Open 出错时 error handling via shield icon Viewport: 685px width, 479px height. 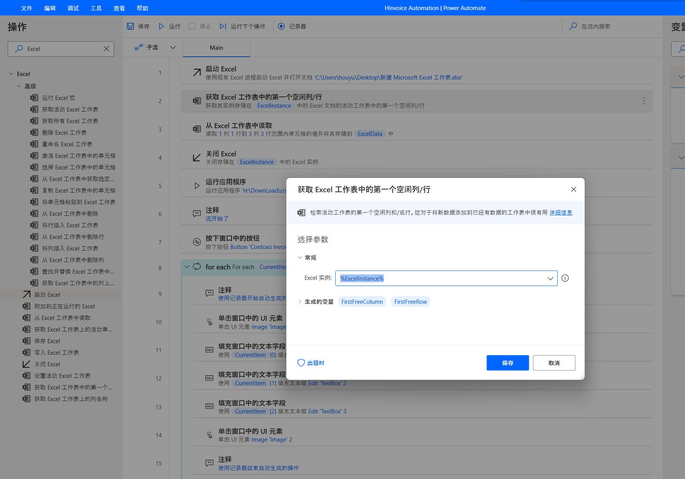(x=301, y=363)
